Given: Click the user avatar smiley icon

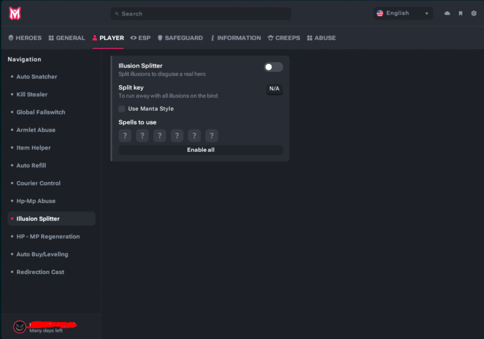Looking at the screenshot, I should point(20,327).
